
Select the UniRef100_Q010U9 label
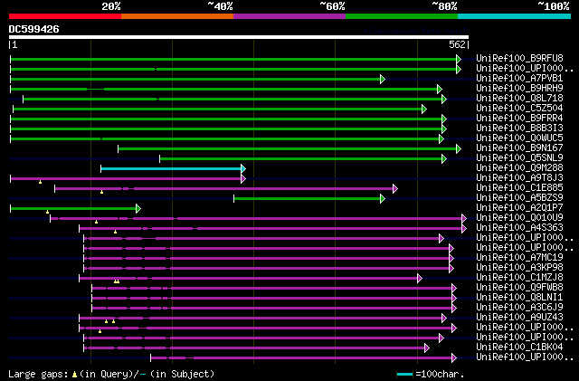519,218
